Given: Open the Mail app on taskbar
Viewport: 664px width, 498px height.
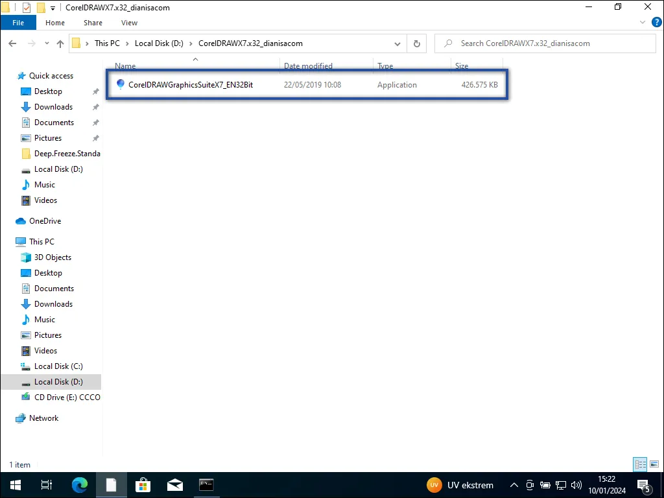Looking at the screenshot, I should click(174, 484).
